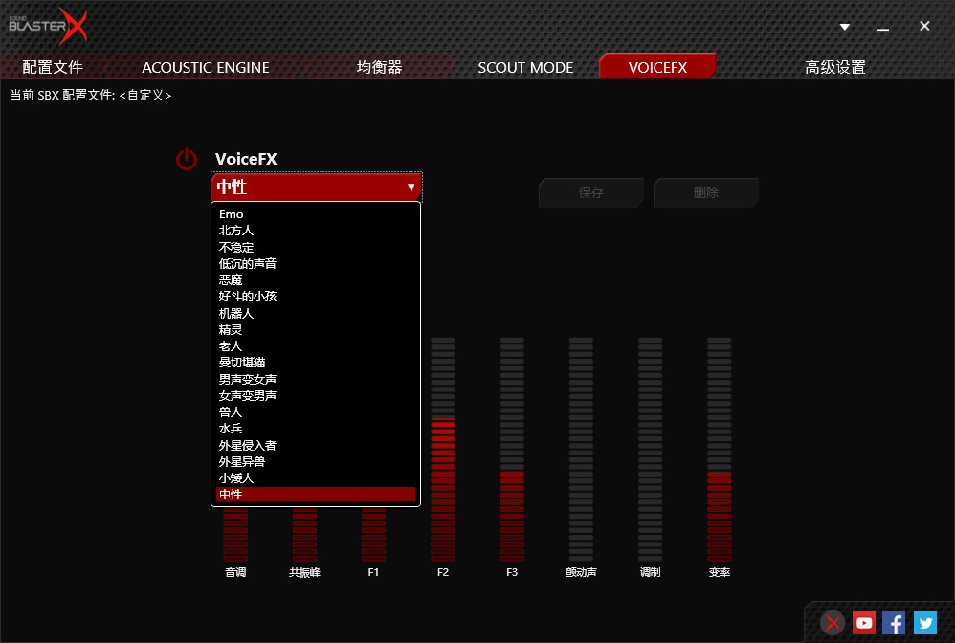Click the Sound BlasterX logo
Screen dimensions: 955x643
coord(48,26)
